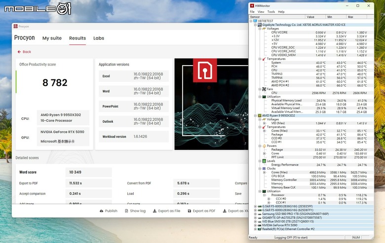
Task: Open the Tools menu in HWMonitor
Action: pyautogui.click(x=271, y=12)
